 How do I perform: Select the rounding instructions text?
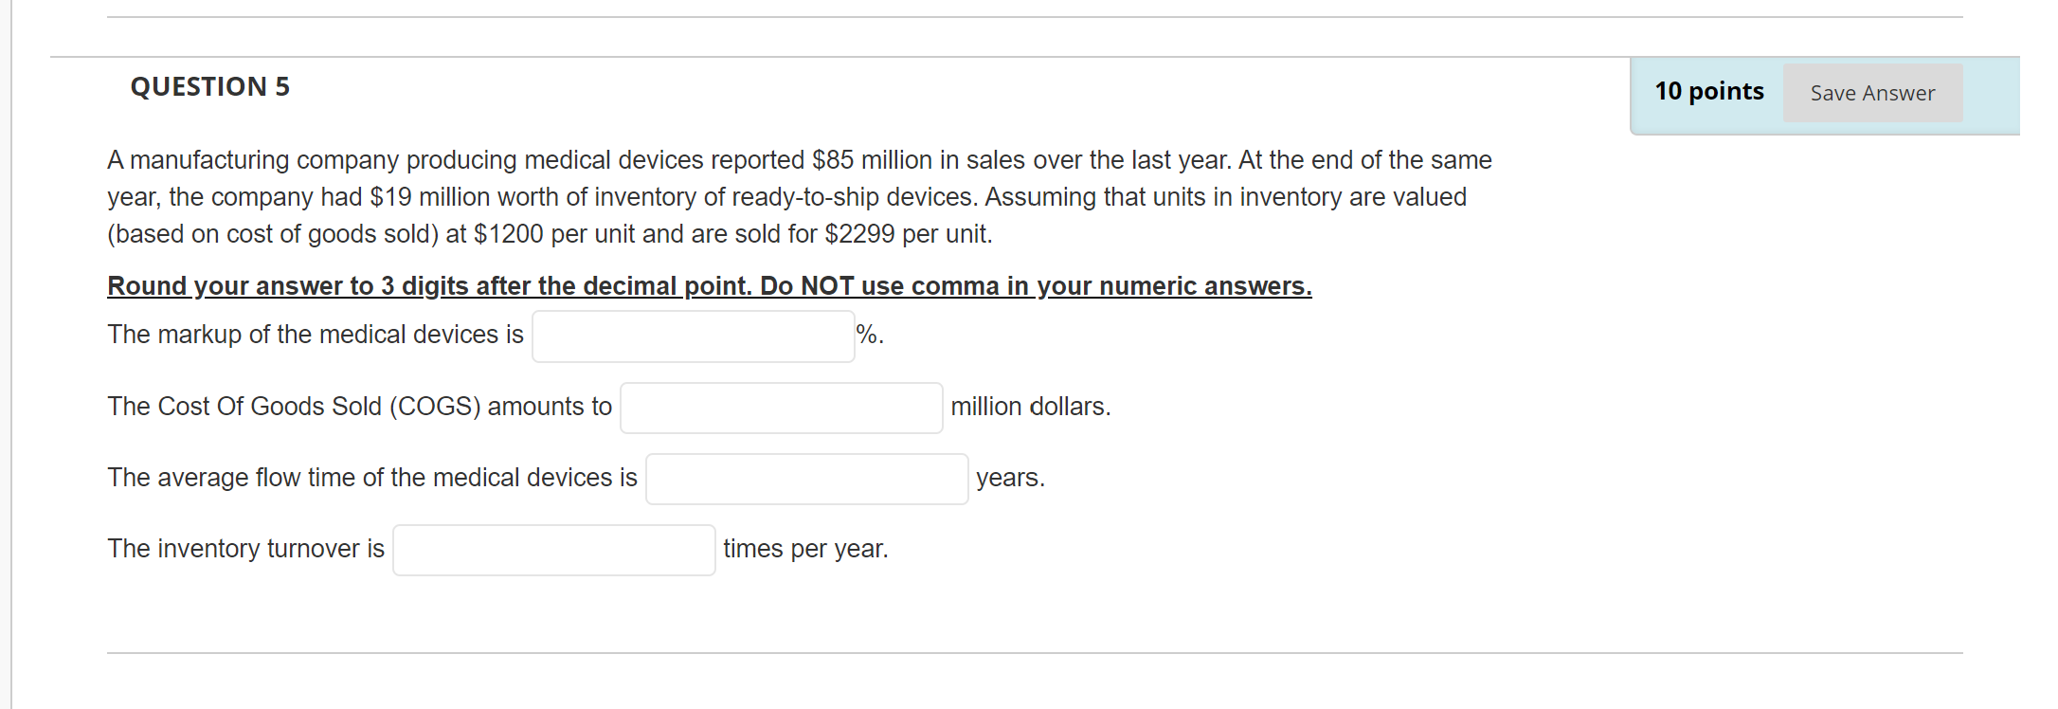[709, 285]
